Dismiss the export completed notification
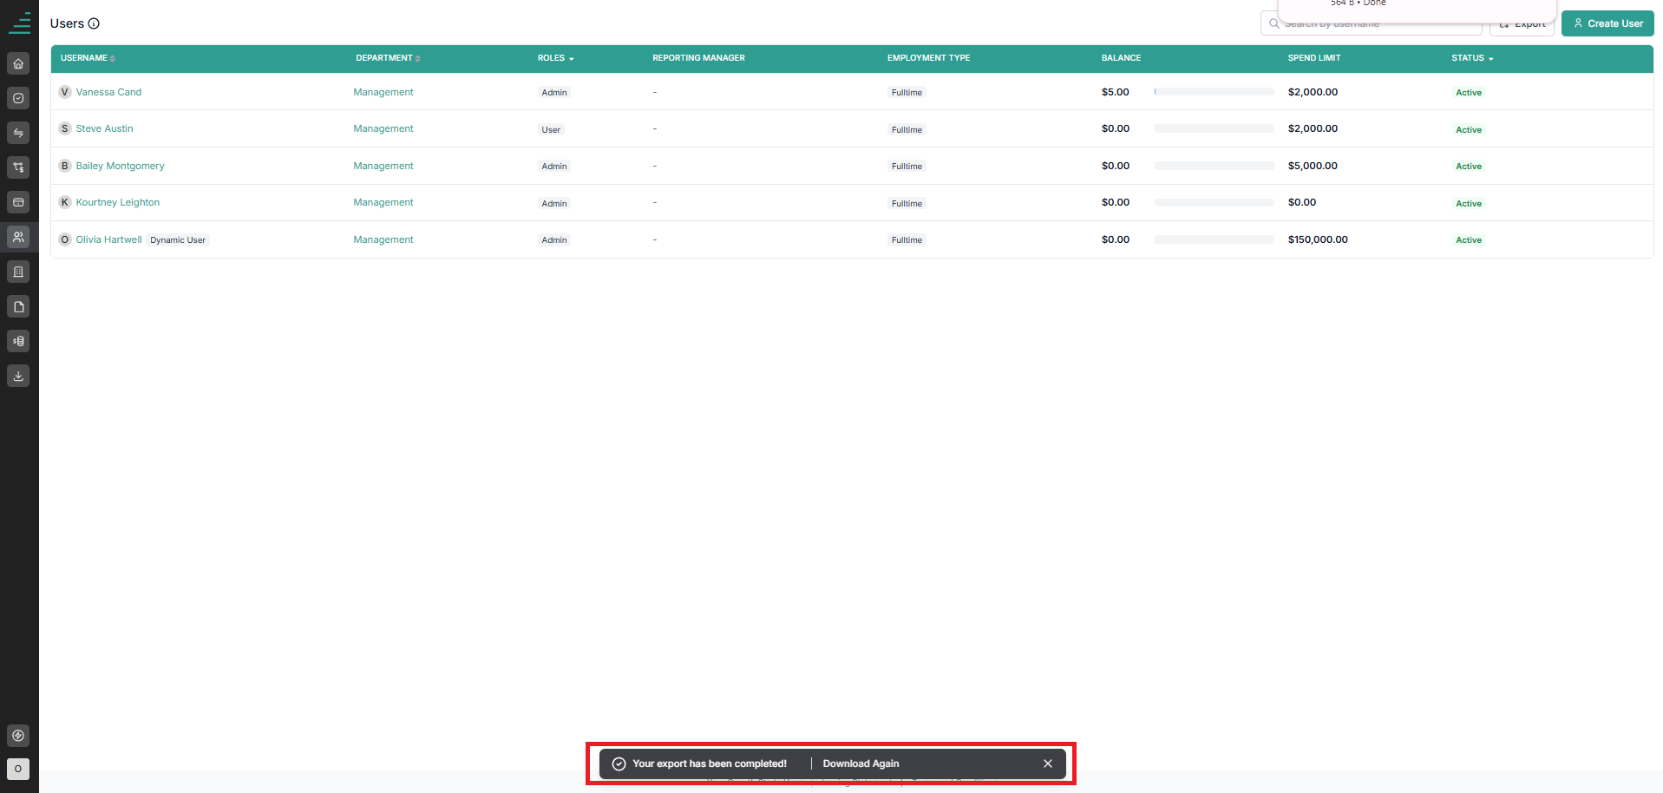Viewport: 1663px width, 793px height. (1048, 764)
